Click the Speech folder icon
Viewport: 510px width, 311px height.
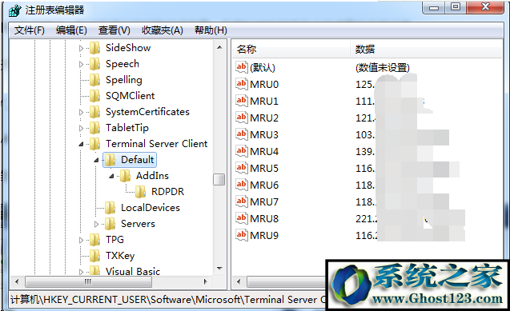click(x=94, y=64)
